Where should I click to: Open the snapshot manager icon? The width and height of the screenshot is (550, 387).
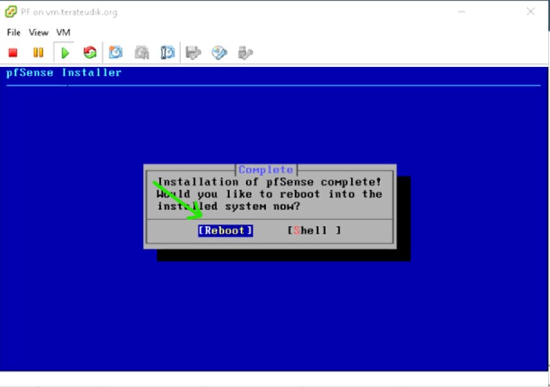168,52
